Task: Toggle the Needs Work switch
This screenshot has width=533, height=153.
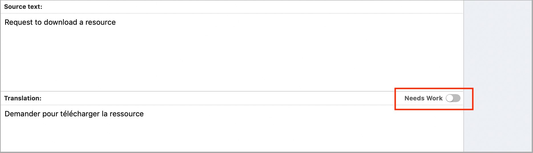Action: (x=453, y=98)
